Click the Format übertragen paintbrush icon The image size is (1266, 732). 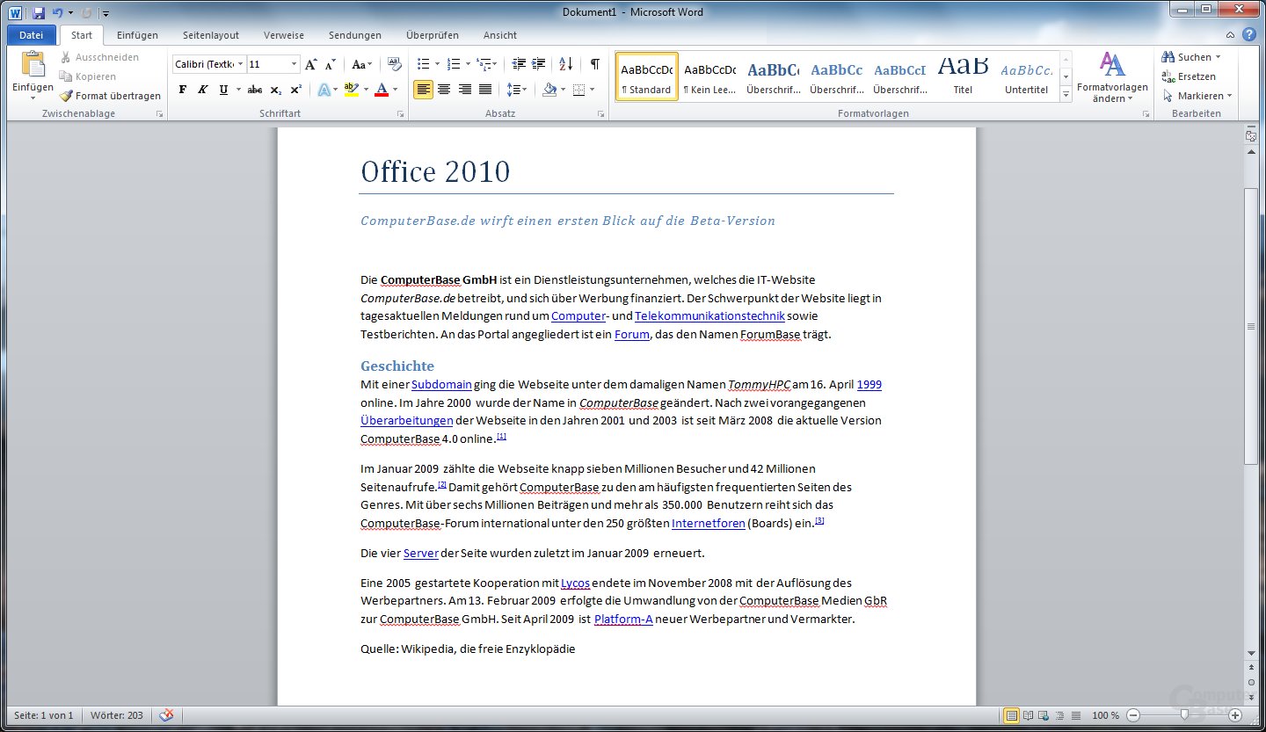point(66,96)
